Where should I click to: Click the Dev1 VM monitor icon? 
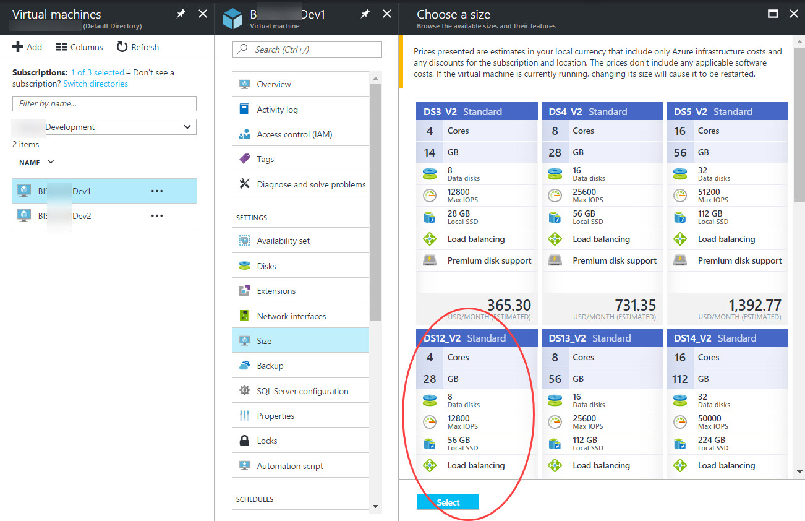(x=24, y=191)
